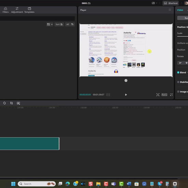The image size is (188, 188).
Task: Open File Explorer from the taskbar
Action: 98,184
